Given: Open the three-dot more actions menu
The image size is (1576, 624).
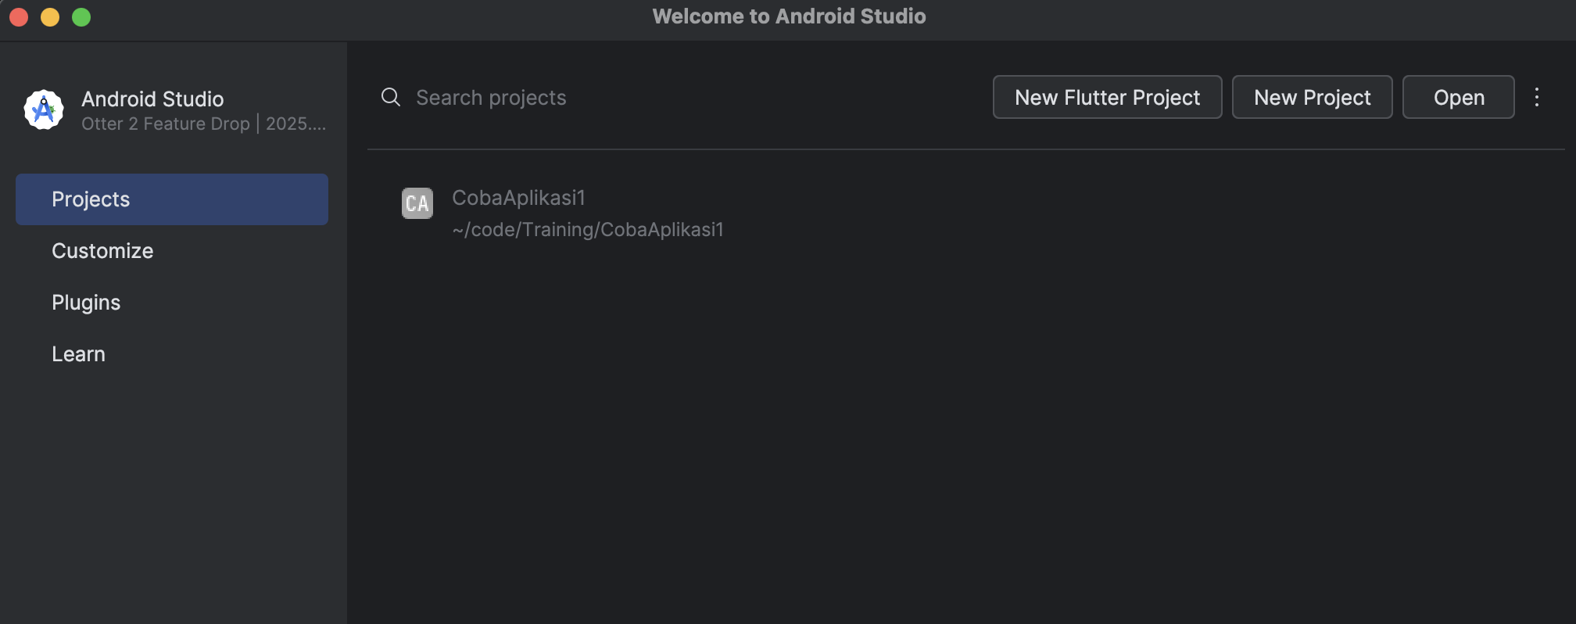Looking at the screenshot, I should pyautogui.click(x=1536, y=97).
